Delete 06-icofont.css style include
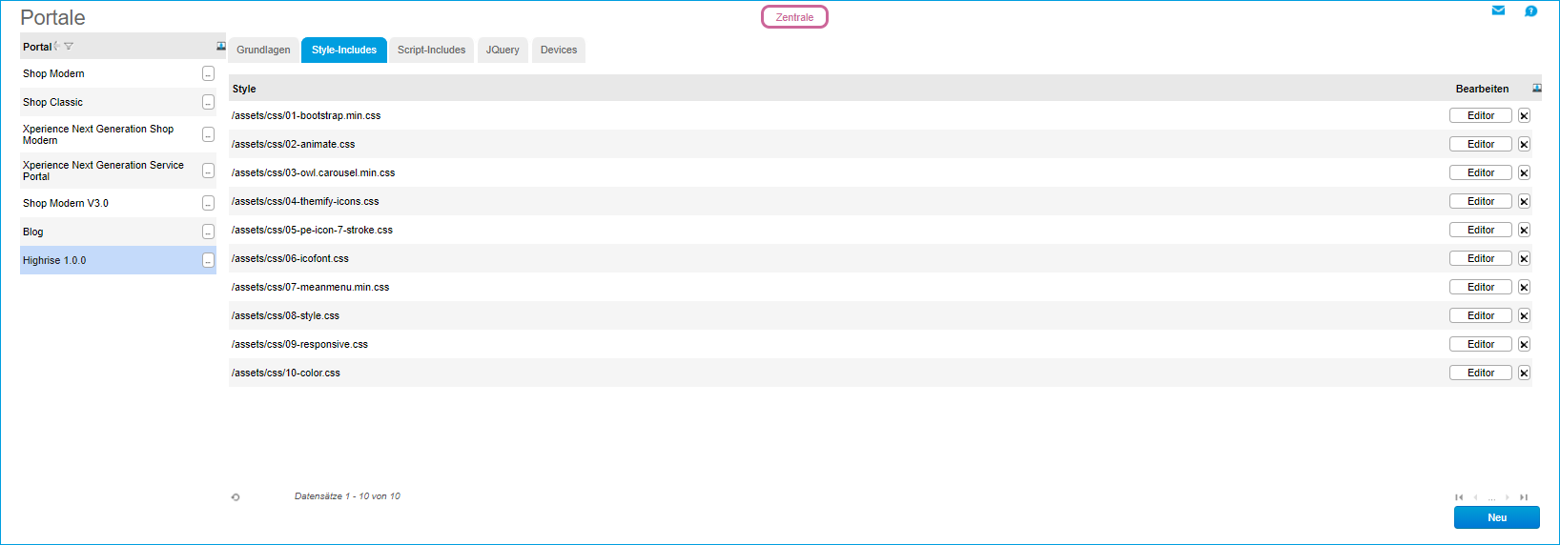 [x=1524, y=258]
